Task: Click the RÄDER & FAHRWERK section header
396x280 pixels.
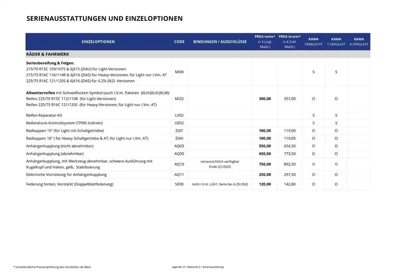Action: (48, 54)
